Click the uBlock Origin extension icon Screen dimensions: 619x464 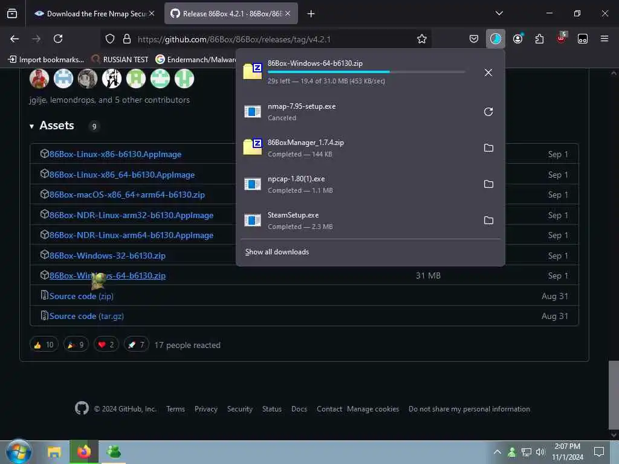pyautogui.click(x=561, y=38)
